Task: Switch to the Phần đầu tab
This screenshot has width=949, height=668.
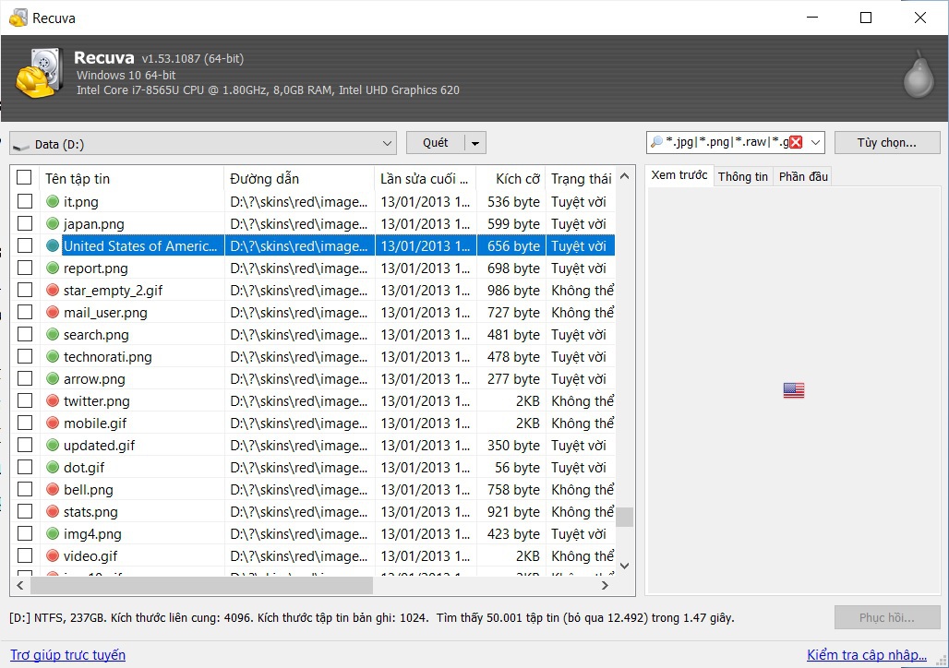Action: tap(802, 176)
